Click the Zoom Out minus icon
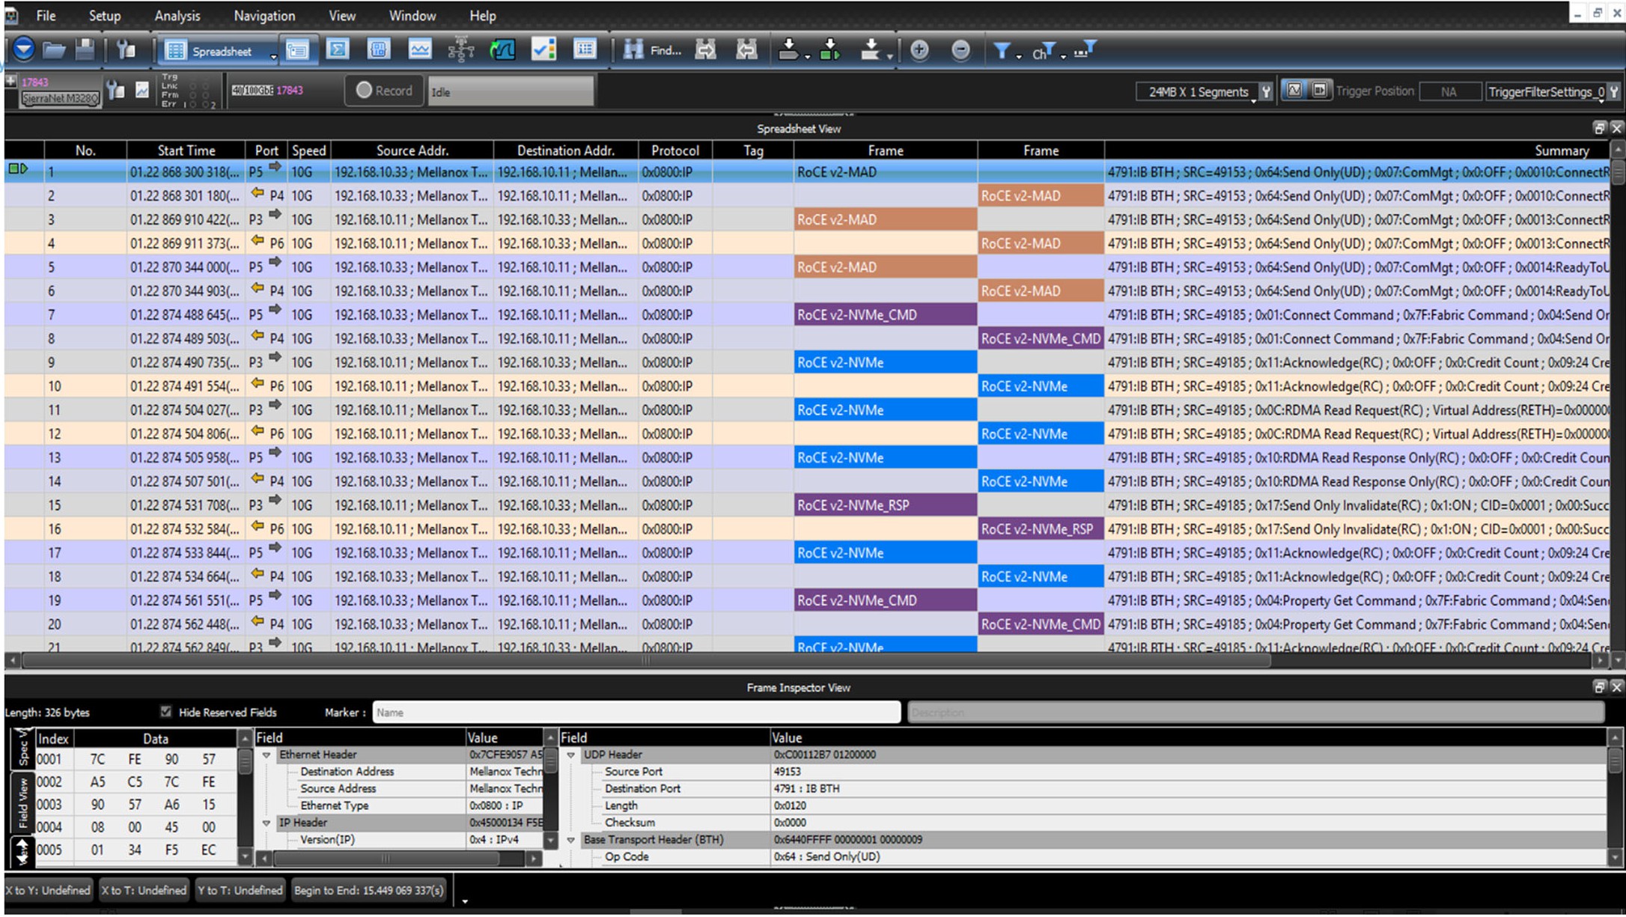1626x917 pixels. [960, 50]
